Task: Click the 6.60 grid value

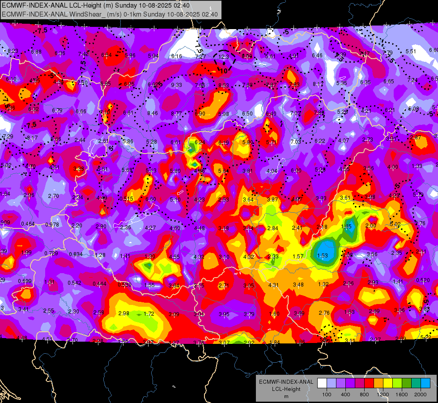Action: [x=151, y=199]
